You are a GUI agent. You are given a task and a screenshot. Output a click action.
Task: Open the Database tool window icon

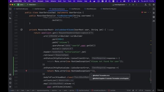click(154, 17)
